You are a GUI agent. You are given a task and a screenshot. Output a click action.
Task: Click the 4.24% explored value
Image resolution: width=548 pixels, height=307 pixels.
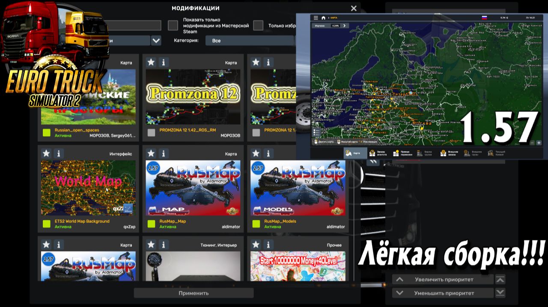[335, 26]
